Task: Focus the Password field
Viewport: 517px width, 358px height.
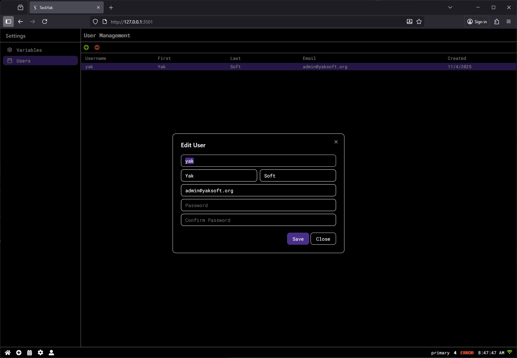Action: click(258, 205)
